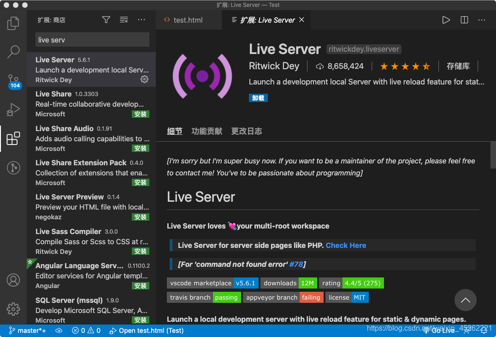Open the Explorer view in activity bar
Image resolution: width=496 pixels, height=337 pixels.
[x=13, y=23]
